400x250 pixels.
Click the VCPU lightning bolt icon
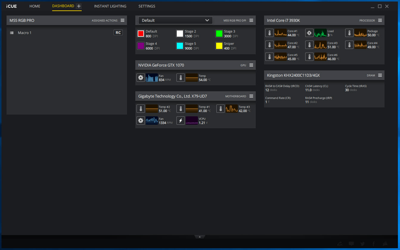pos(181,121)
